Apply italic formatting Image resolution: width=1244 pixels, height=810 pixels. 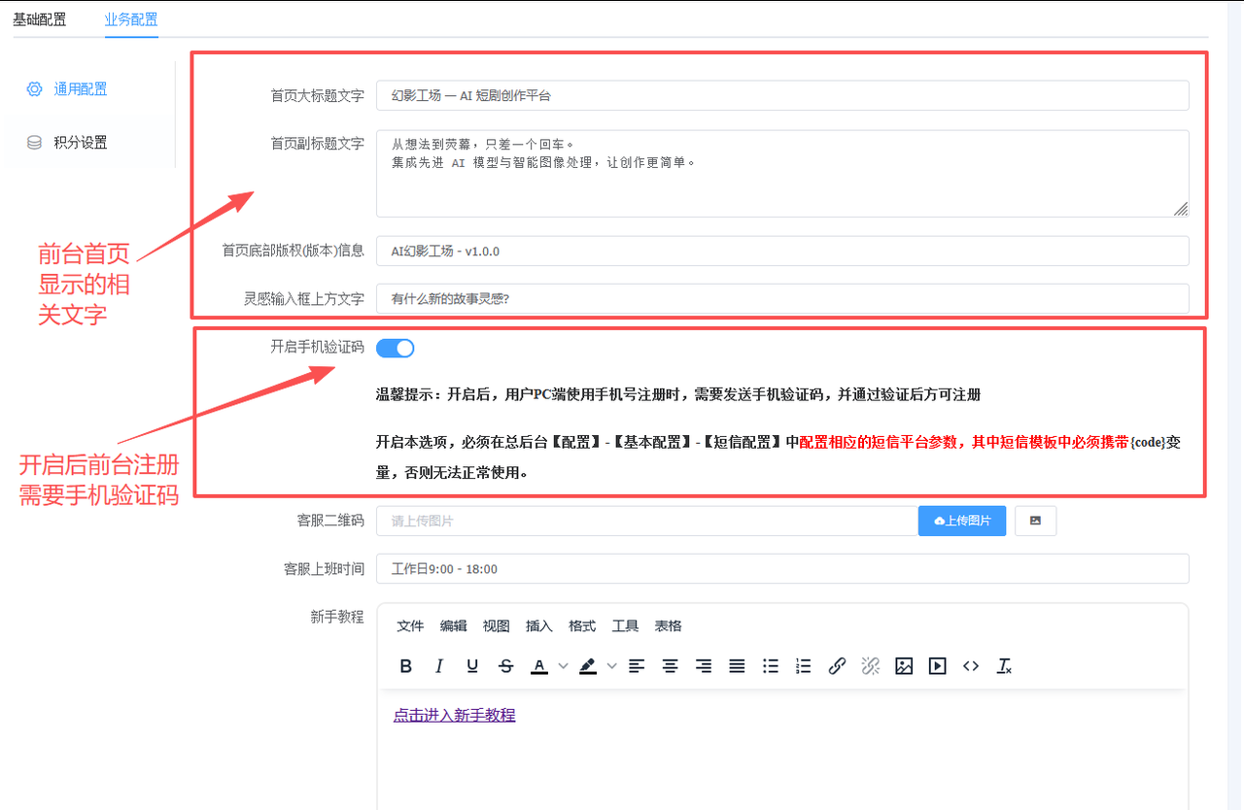tap(439, 666)
